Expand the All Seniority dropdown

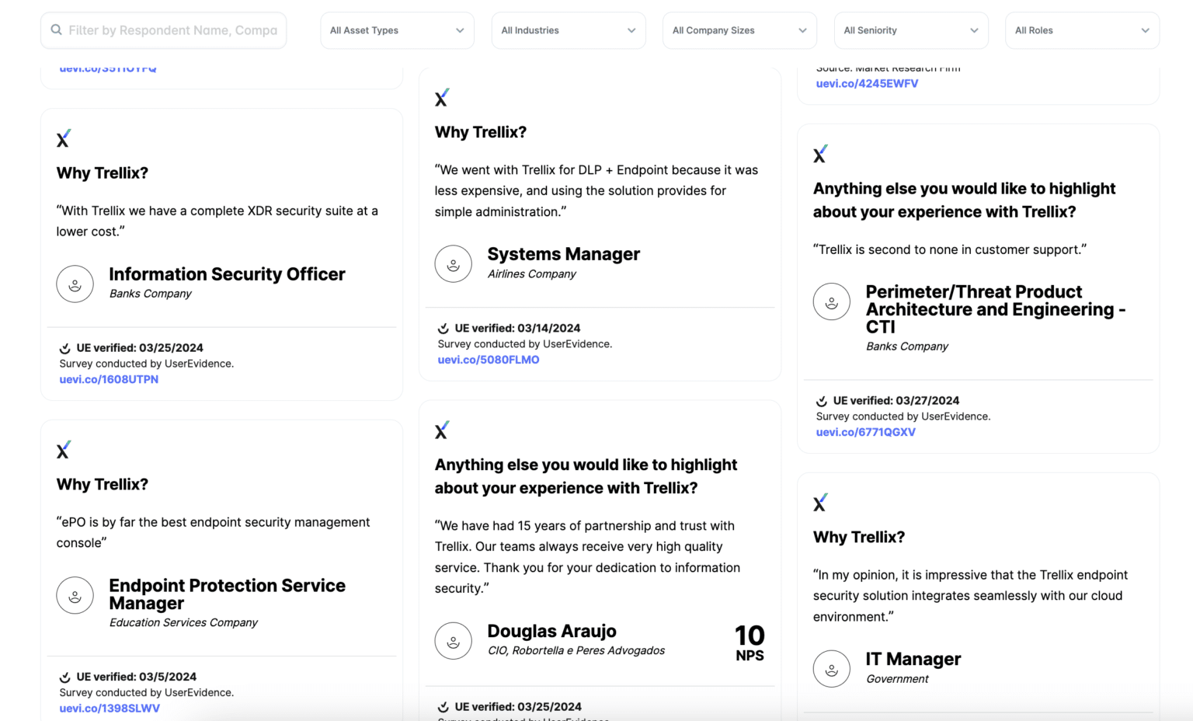(x=910, y=30)
